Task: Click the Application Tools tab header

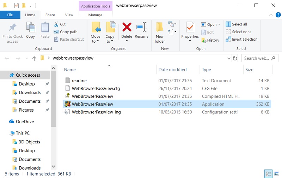Action: [x=96, y=6]
